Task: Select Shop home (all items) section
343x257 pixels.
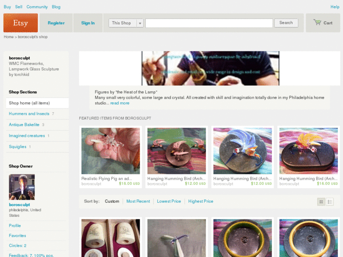Action: tap(37, 103)
